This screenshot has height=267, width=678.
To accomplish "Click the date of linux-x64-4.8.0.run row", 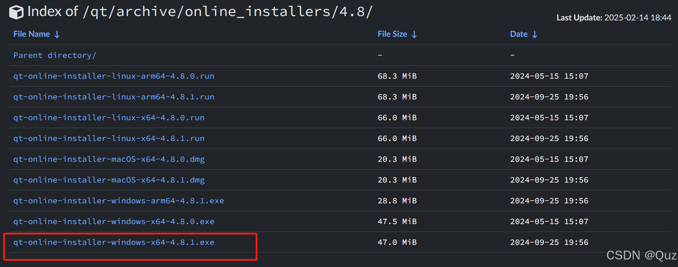I will pos(549,117).
